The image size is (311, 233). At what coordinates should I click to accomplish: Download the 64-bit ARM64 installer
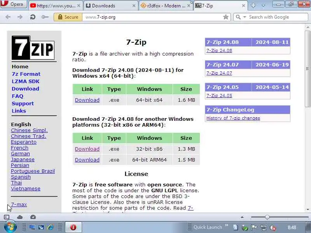(87, 160)
